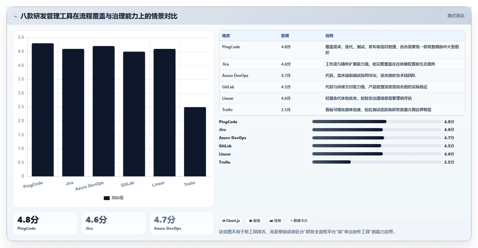
Task: Click the Linear bar in the bar chart
Action: pyautogui.click(x=164, y=113)
